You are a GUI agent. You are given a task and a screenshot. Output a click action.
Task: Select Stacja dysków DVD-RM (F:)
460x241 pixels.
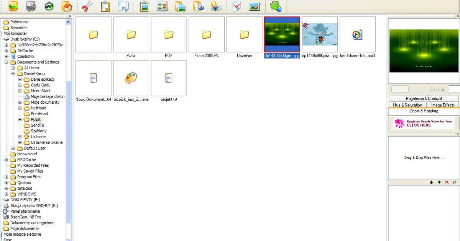[34, 205]
